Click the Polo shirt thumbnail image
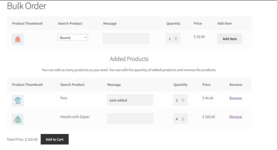Screen dimensions: 277x150 18,100
